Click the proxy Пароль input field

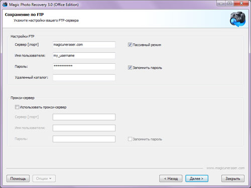(84, 139)
